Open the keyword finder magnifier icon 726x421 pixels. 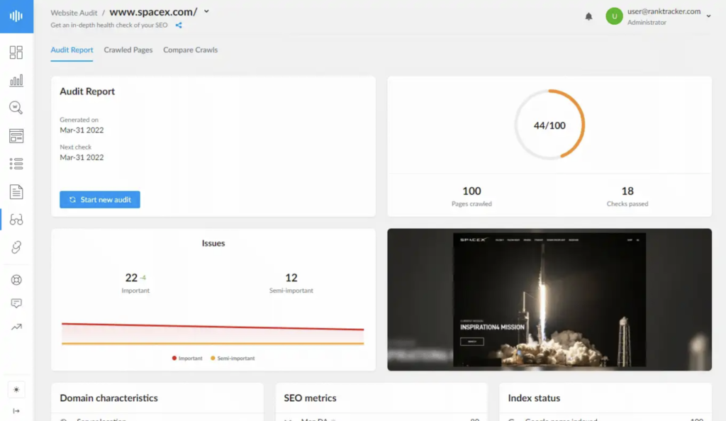pyautogui.click(x=16, y=108)
